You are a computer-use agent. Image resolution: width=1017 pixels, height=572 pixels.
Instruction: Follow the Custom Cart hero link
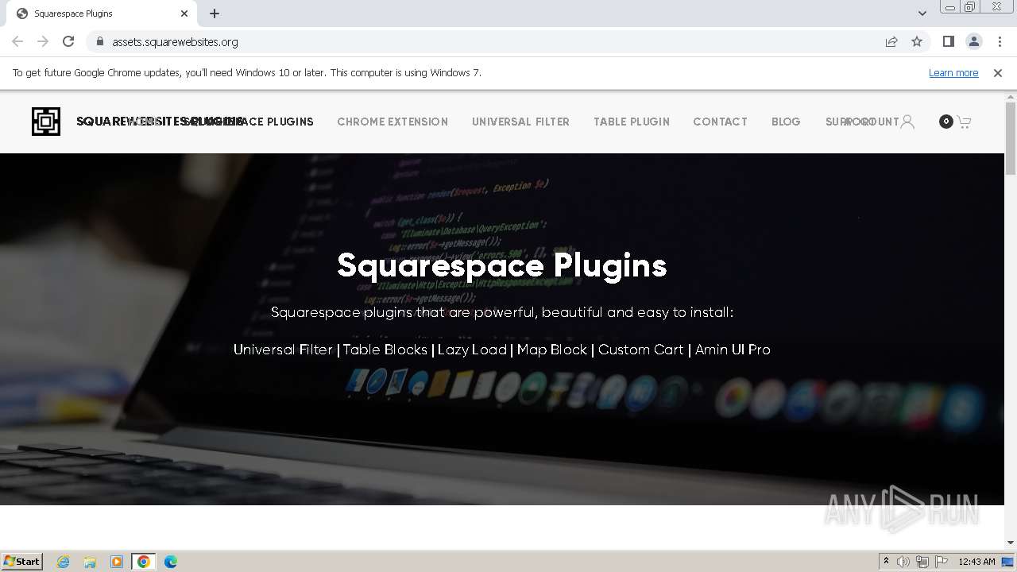point(640,350)
